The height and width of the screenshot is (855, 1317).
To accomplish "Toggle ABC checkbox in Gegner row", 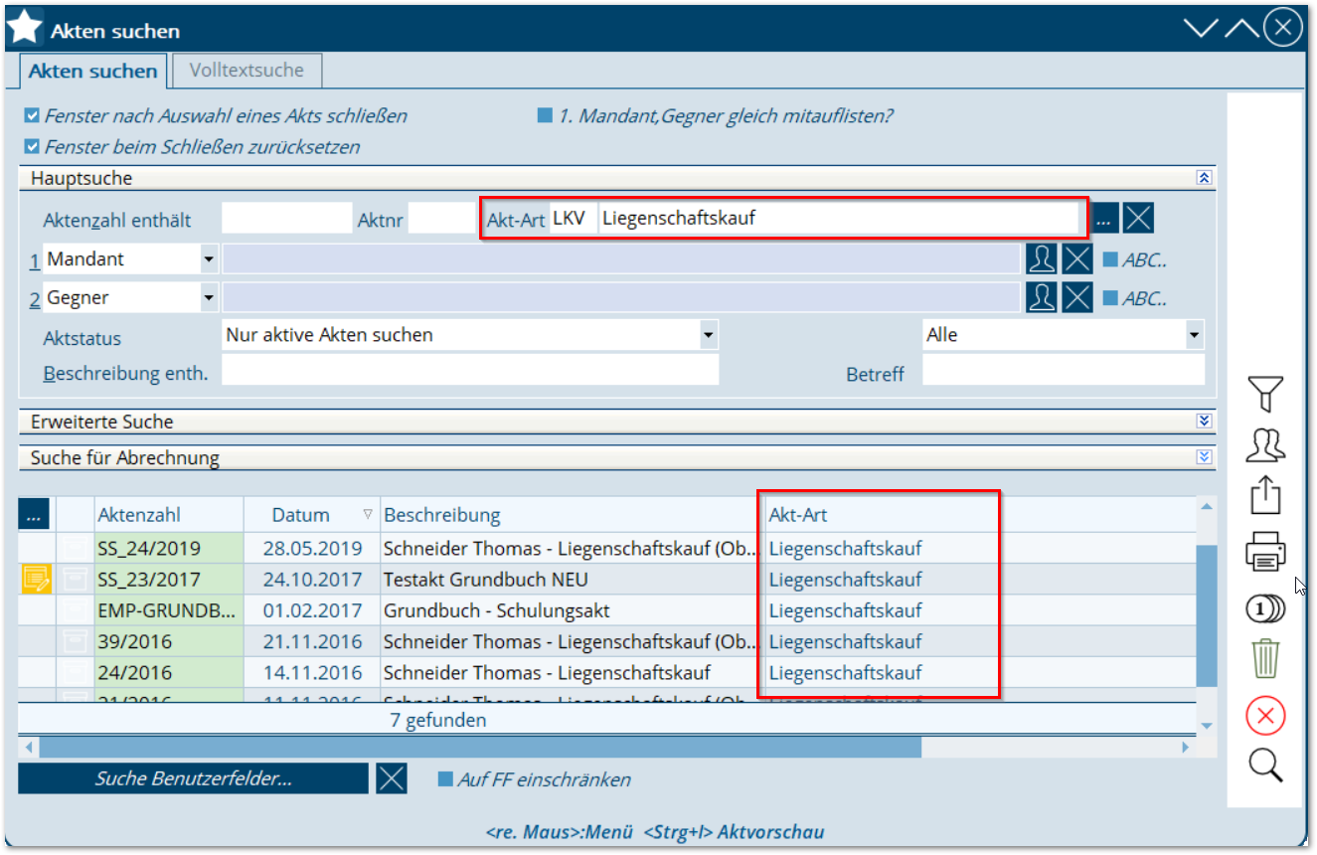I will (1109, 298).
